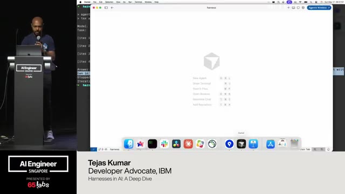Open the red-blue star app in dock
Image resolution: width=345 pixels, height=194 pixels.
tap(140, 144)
